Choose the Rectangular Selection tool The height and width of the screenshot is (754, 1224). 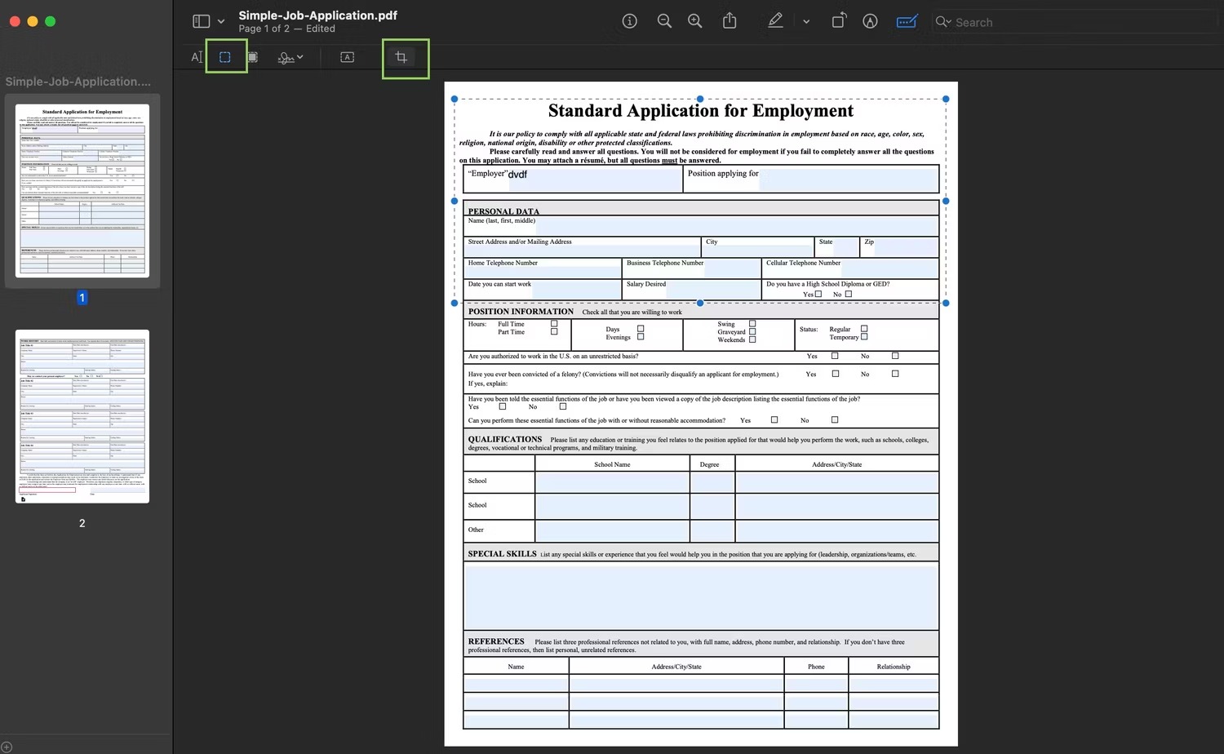pyautogui.click(x=225, y=57)
